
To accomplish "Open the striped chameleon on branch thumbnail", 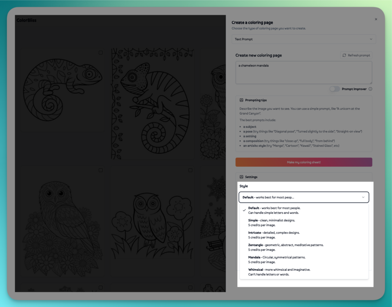I will point(152,104).
